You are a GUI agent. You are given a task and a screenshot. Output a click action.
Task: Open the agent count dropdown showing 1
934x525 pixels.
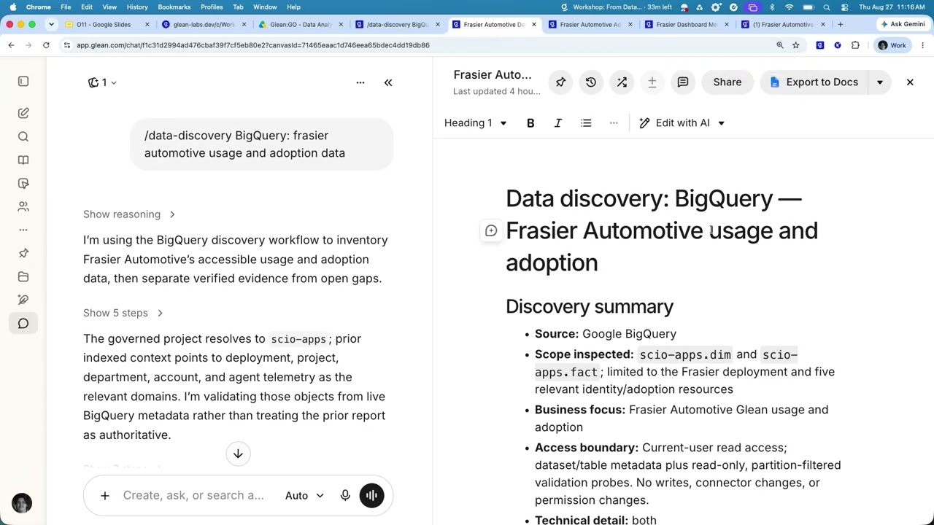point(102,82)
